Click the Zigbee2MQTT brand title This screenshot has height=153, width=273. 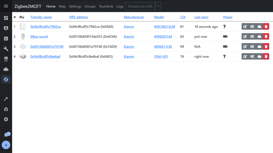click(28, 7)
